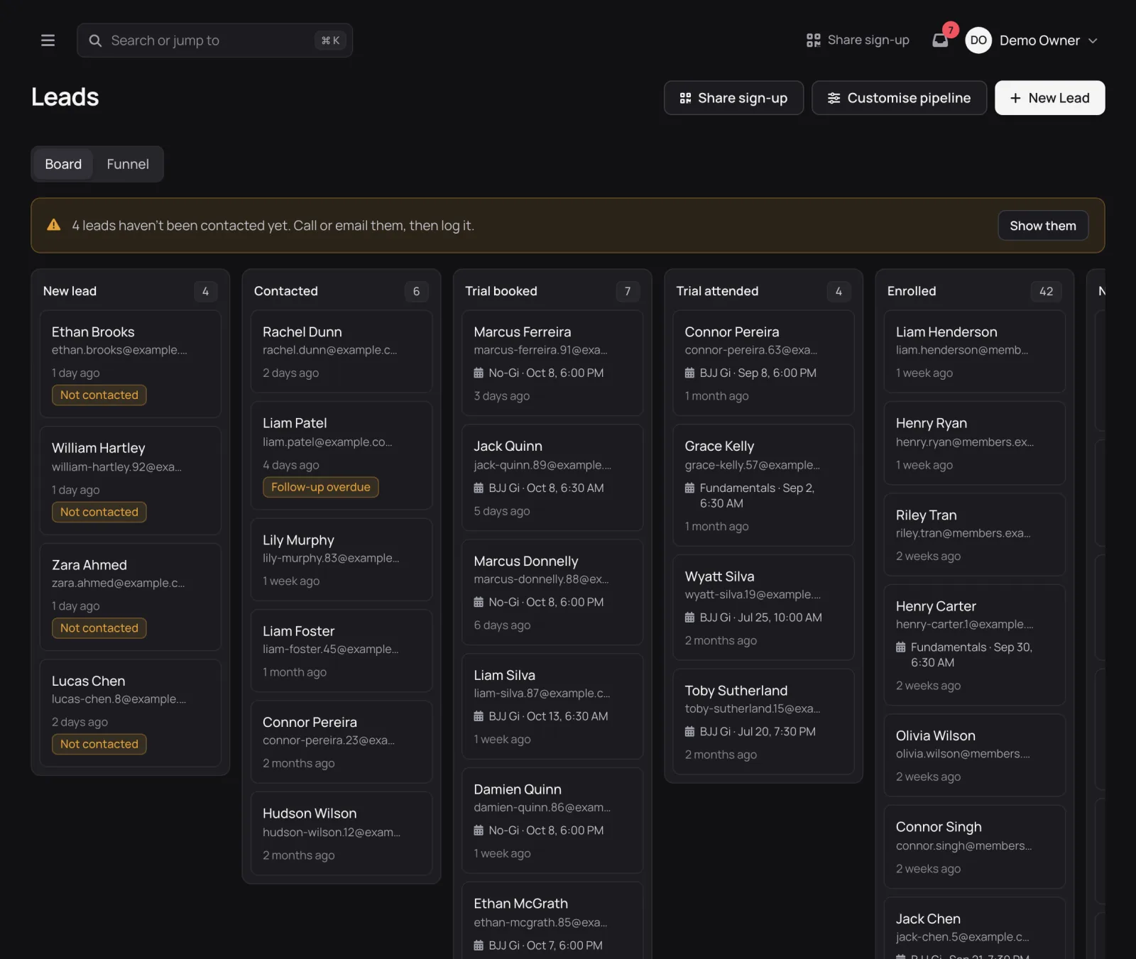Open Liam Foster lead card

click(x=342, y=650)
